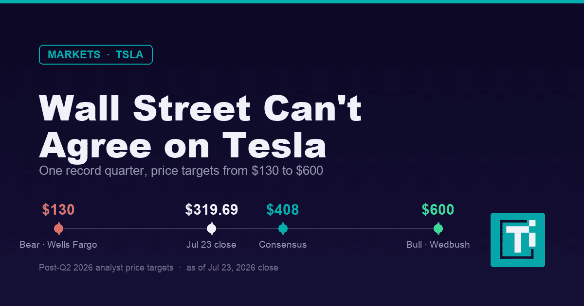Screen dimensions: 584x306
Task: Select the red $130 bear marker dot
Action: [59, 228]
